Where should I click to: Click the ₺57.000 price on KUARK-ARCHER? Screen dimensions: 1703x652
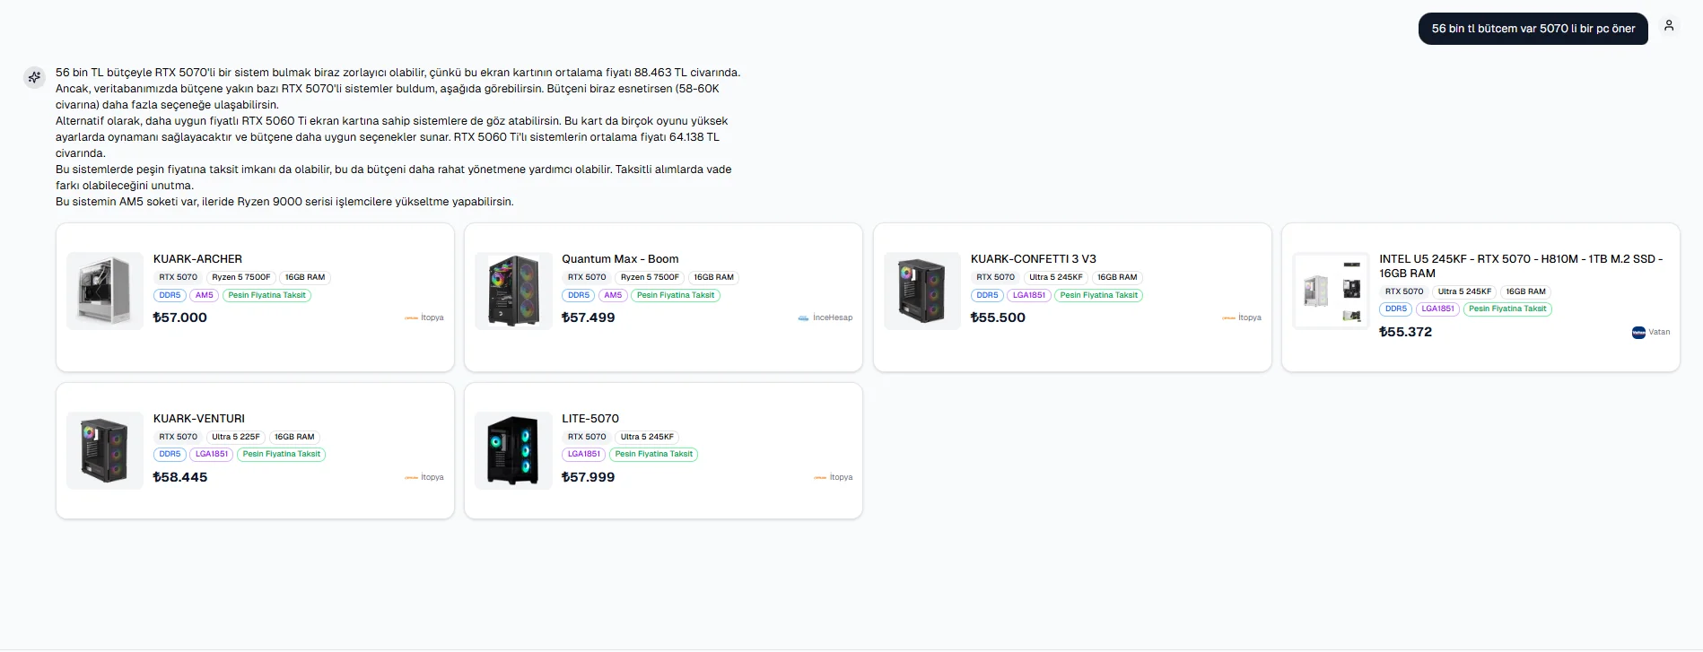point(180,317)
